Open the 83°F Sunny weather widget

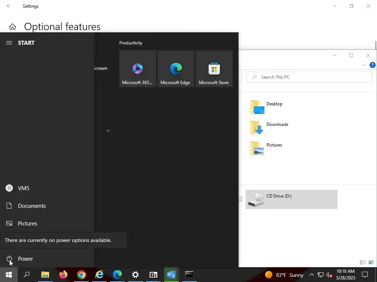pos(284,275)
